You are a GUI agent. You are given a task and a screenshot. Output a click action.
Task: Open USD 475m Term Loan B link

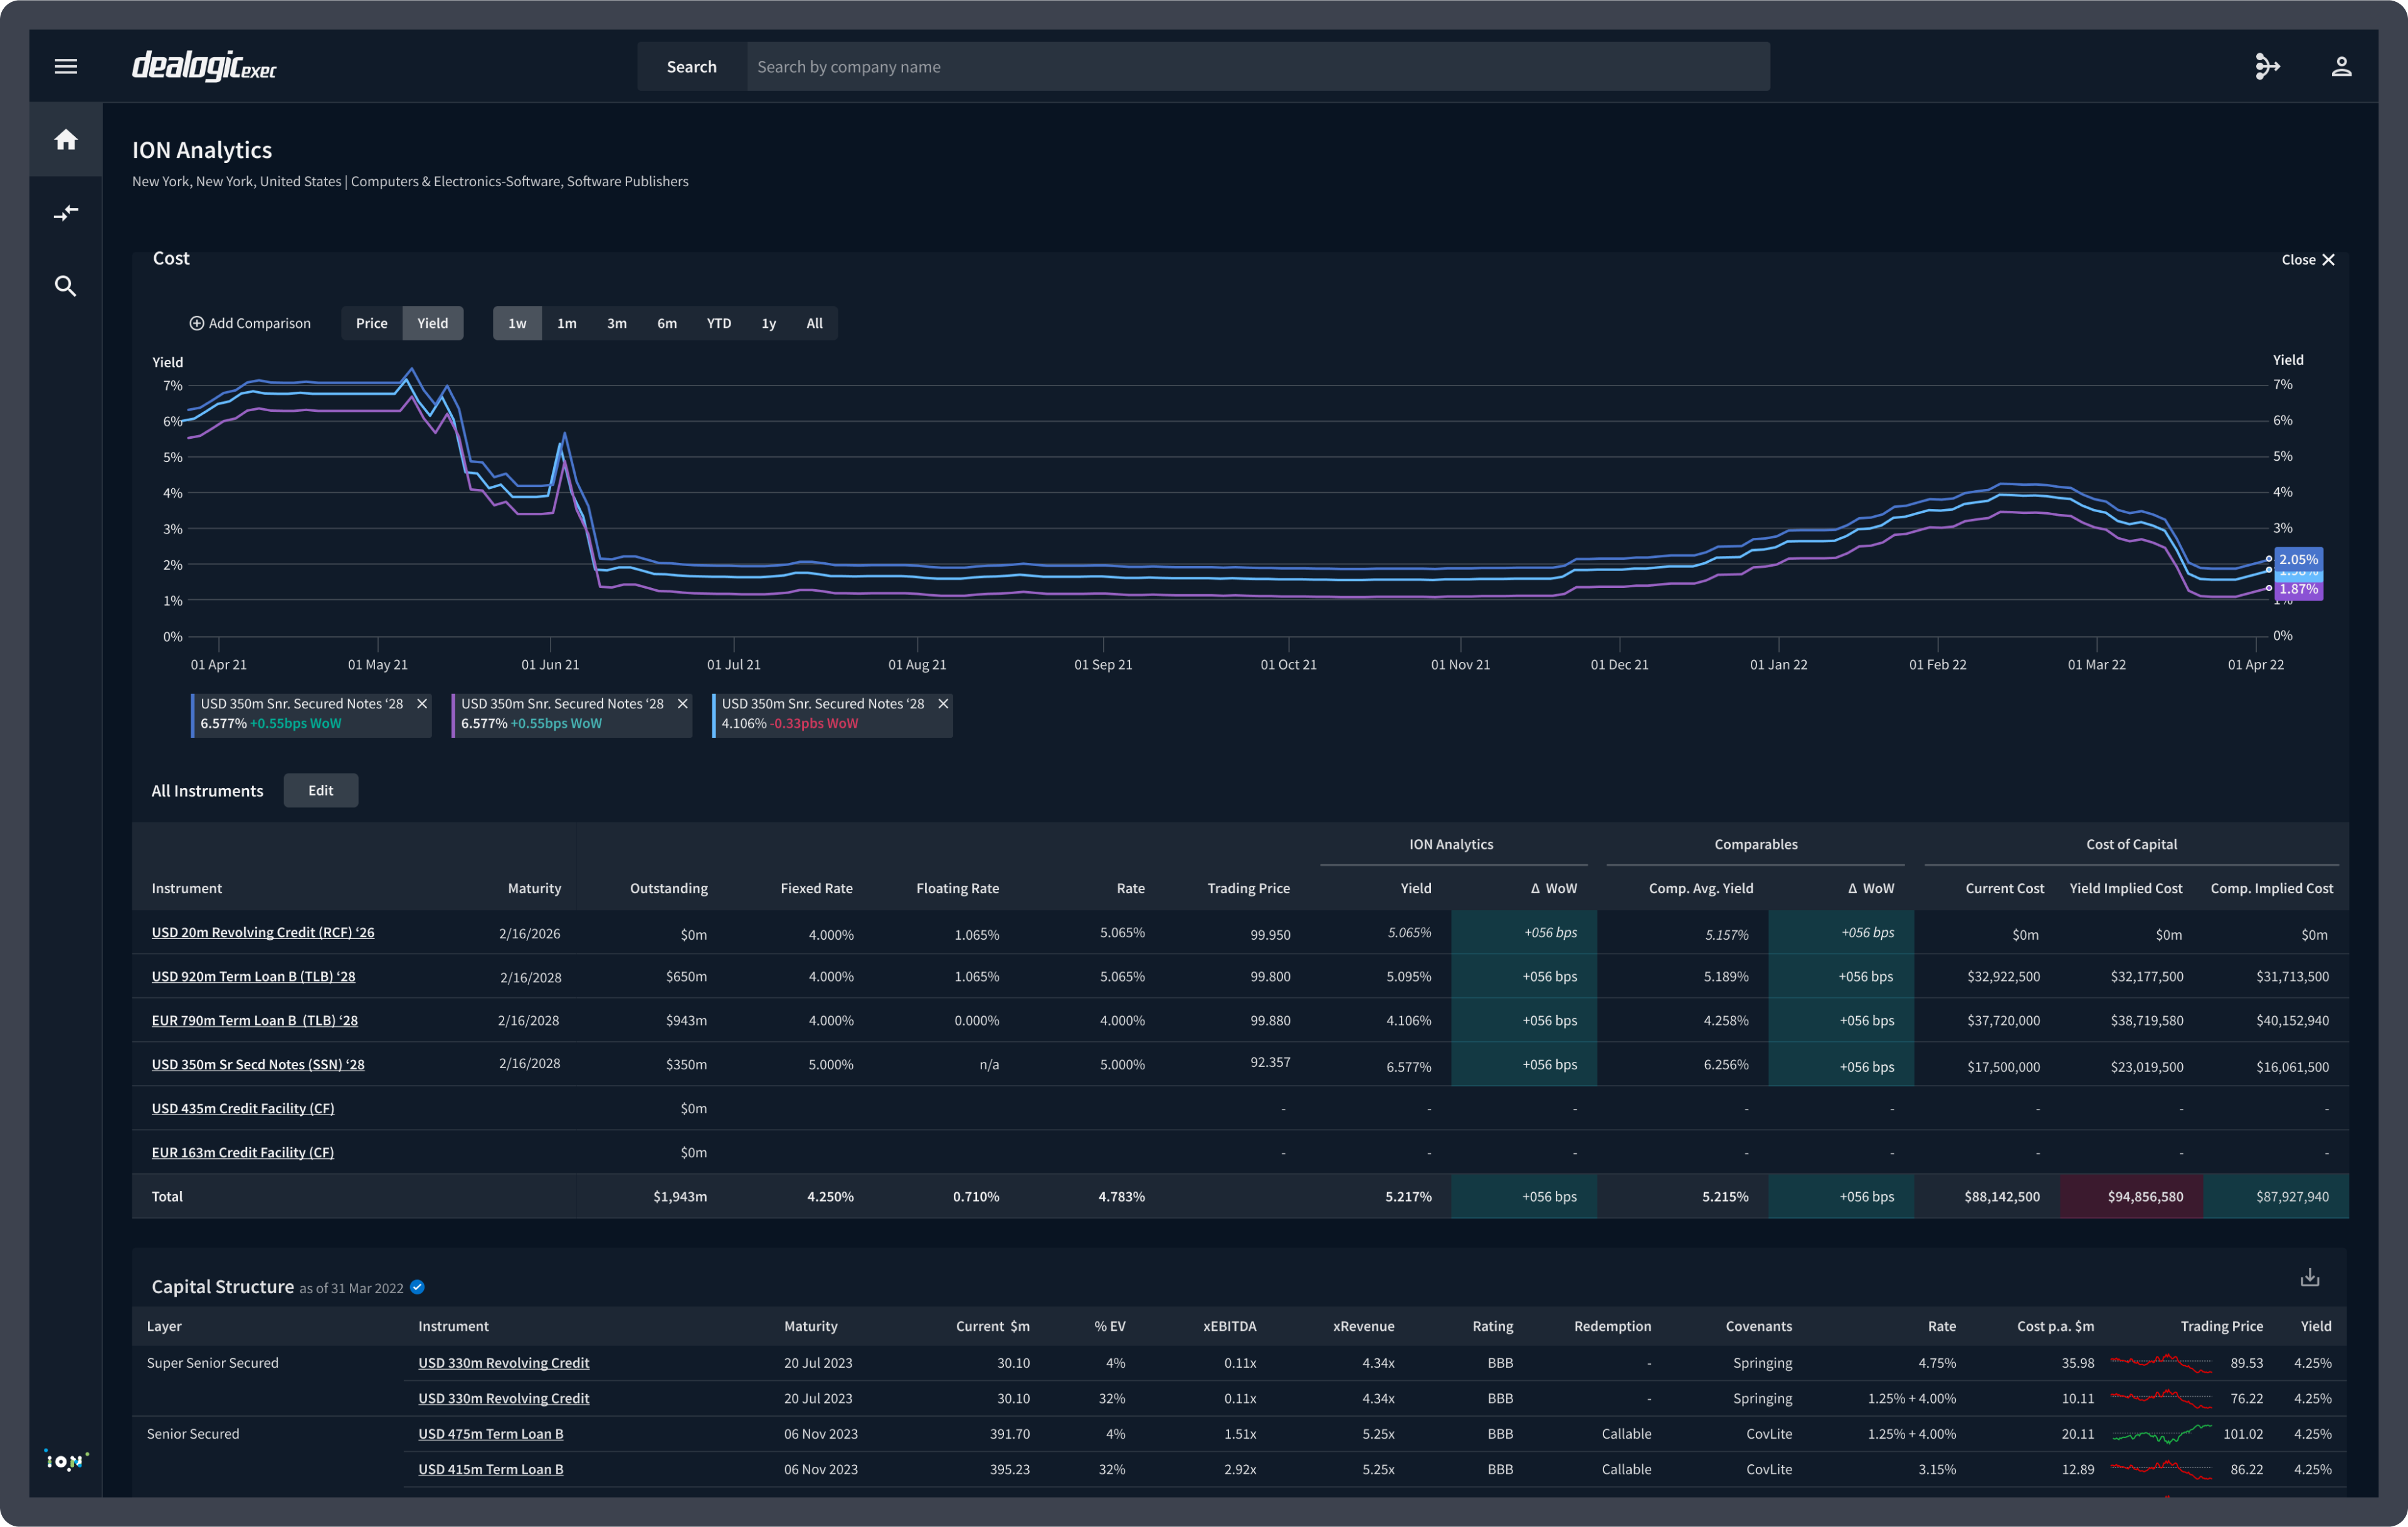[x=490, y=1434]
